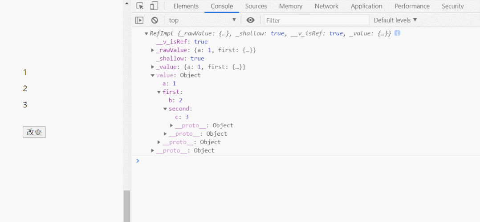Expand the _rawValue property
Image resolution: width=480 pixels, height=222 pixels.
(x=153, y=50)
